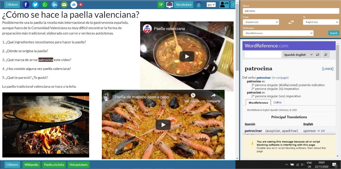Click the Vocabulary button in toolbar
341x169 pixels.
pos(184,5)
